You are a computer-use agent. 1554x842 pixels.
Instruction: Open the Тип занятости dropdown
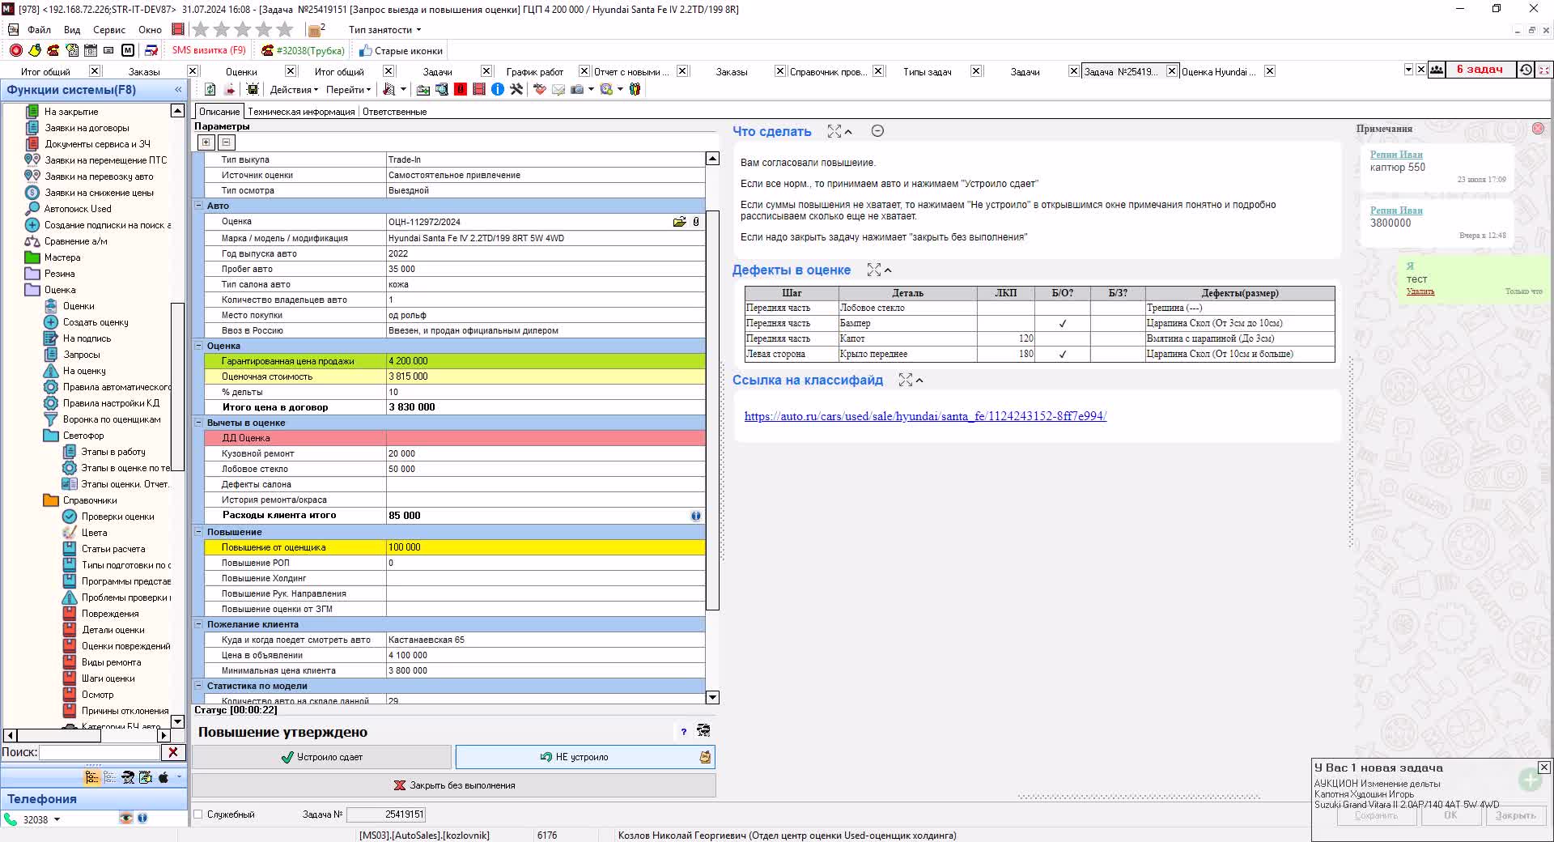pyautogui.click(x=384, y=30)
